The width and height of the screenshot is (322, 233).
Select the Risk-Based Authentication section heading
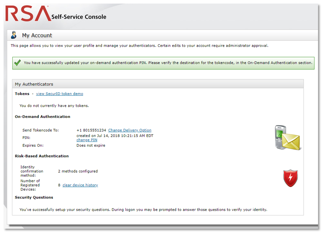[42, 156]
